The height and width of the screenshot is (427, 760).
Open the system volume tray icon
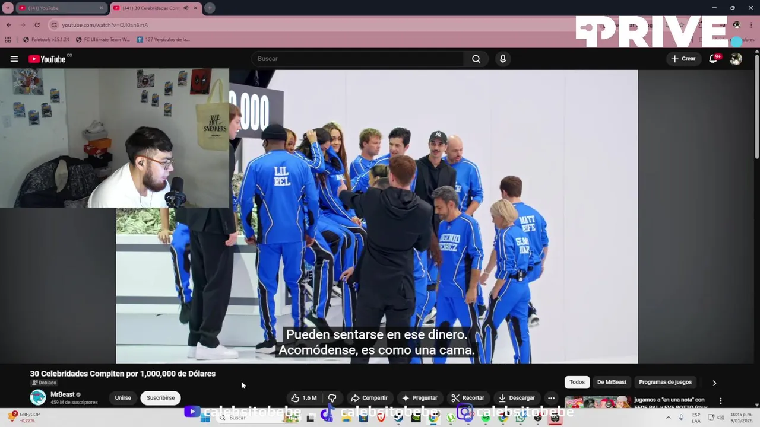coord(720,418)
